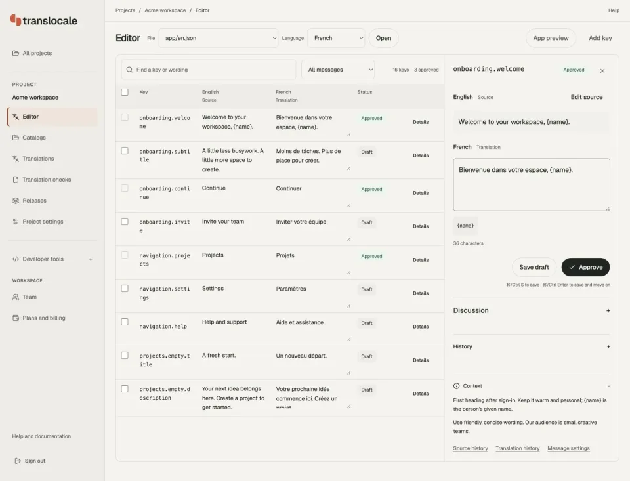Image resolution: width=630 pixels, height=481 pixels.
Task: Click the checkmark icon on Approve
Action: click(572, 267)
